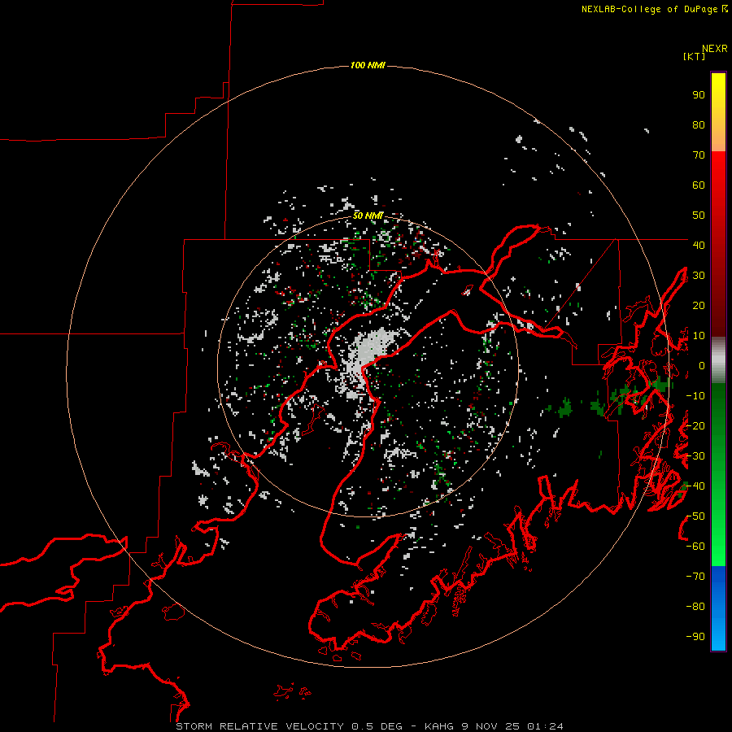
Task: Click the 70 value on velocity scale
Action: click(699, 155)
